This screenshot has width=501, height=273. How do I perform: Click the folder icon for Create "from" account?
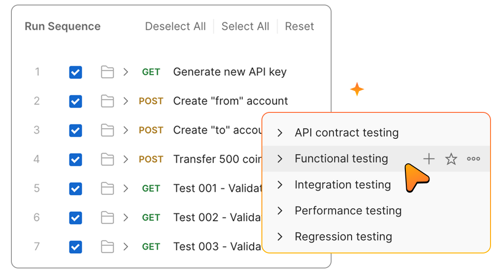coord(107,101)
